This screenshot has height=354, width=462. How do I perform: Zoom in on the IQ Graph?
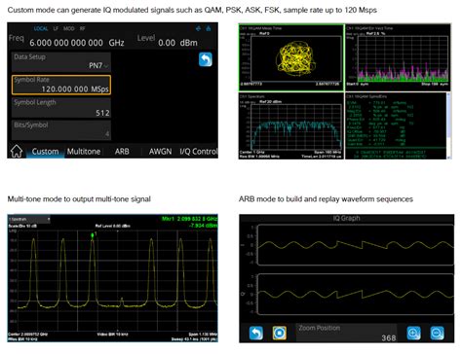pos(413,334)
